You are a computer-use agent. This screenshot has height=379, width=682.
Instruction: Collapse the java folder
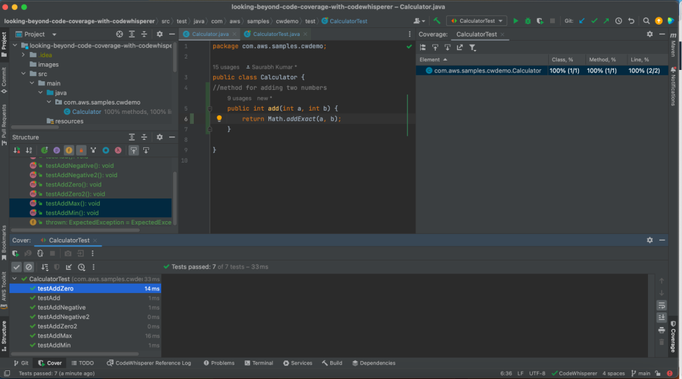[x=41, y=93]
